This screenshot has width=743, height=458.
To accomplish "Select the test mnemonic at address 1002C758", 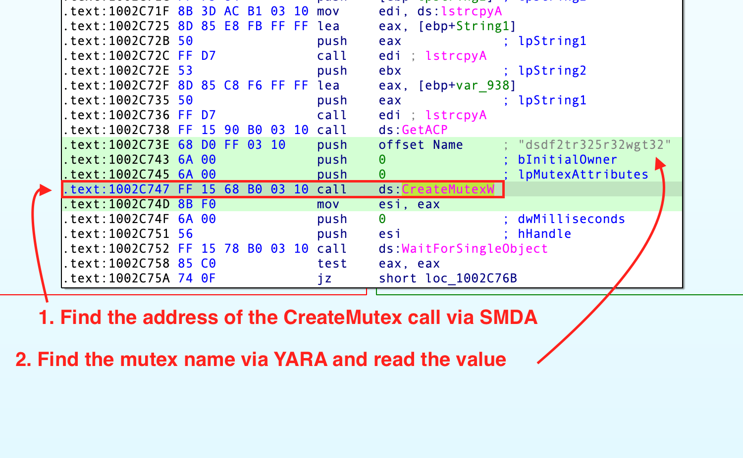I will pos(332,264).
